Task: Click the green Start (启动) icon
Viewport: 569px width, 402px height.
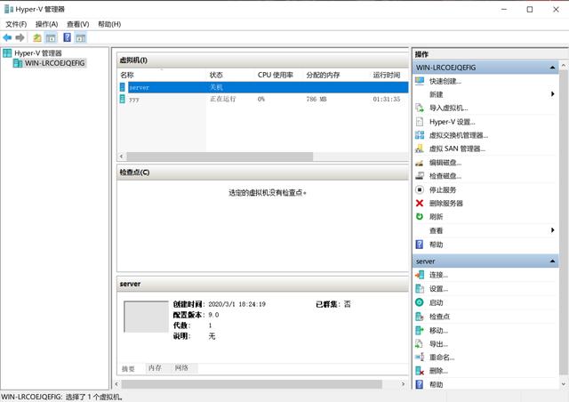Action: (420, 302)
